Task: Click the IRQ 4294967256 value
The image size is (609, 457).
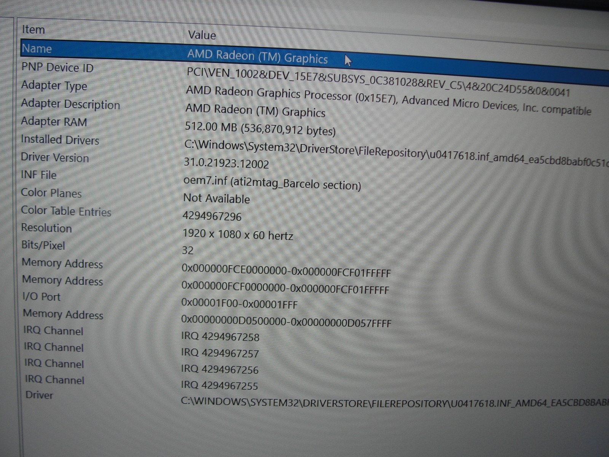Action: (x=220, y=369)
